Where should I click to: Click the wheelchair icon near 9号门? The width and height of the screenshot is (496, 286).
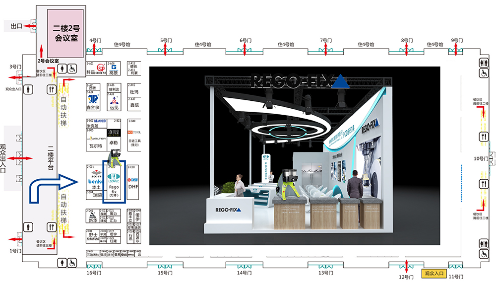(x=484, y=73)
